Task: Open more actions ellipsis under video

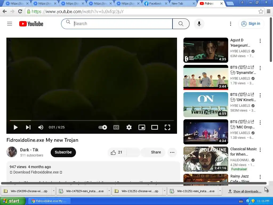Action: (172, 152)
